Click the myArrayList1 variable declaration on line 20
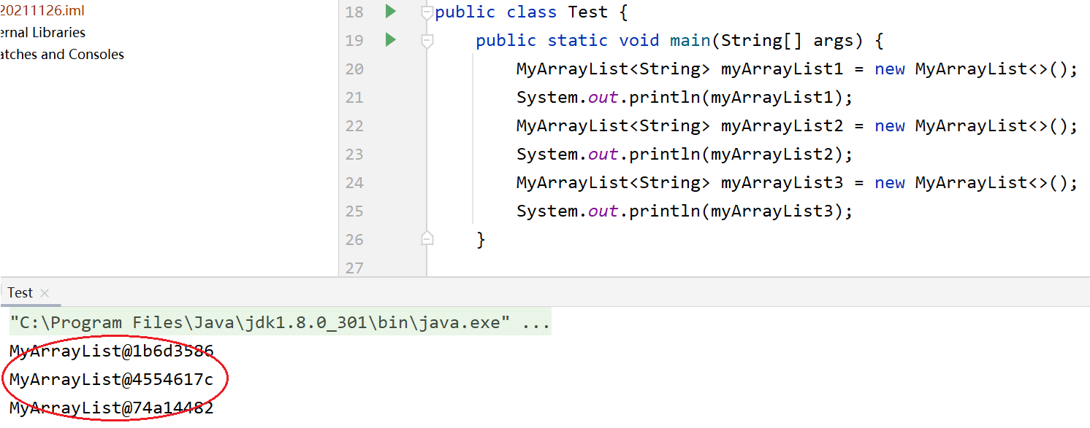Viewport: 1090px width, 428px height. 782,69
